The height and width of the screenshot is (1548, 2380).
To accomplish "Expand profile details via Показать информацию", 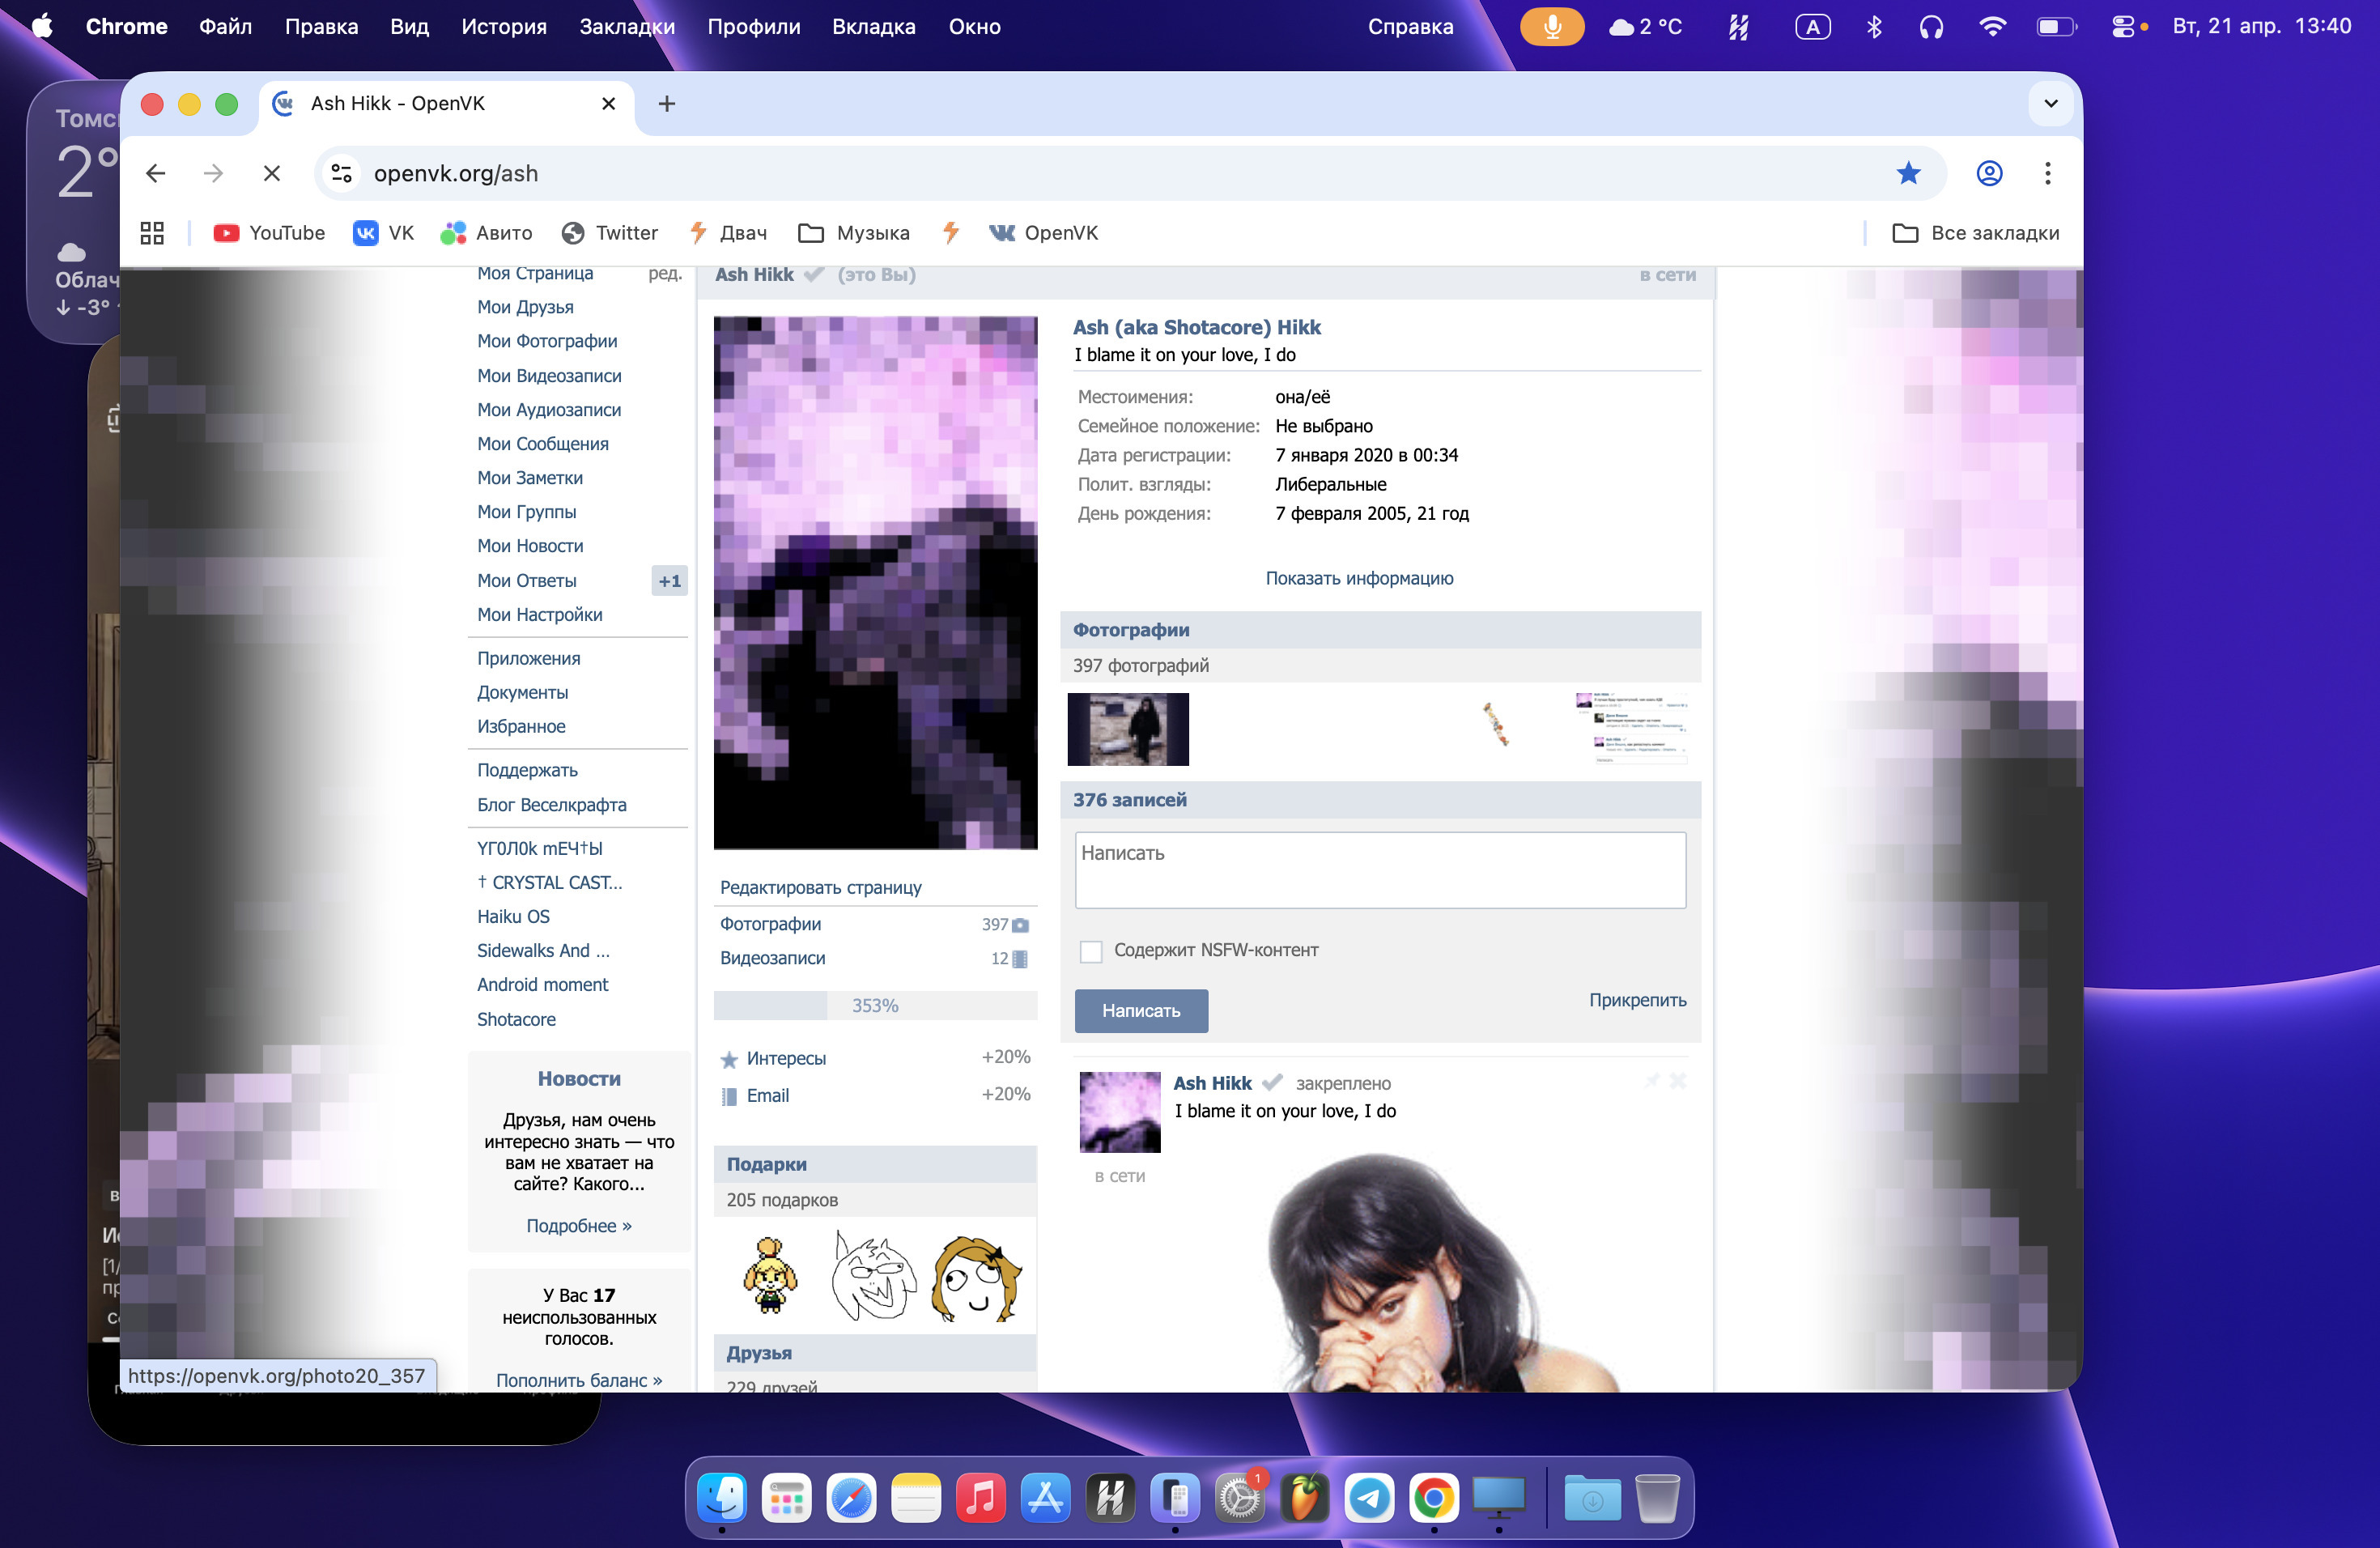I will pyautogui.click(x=1359, y=579).
